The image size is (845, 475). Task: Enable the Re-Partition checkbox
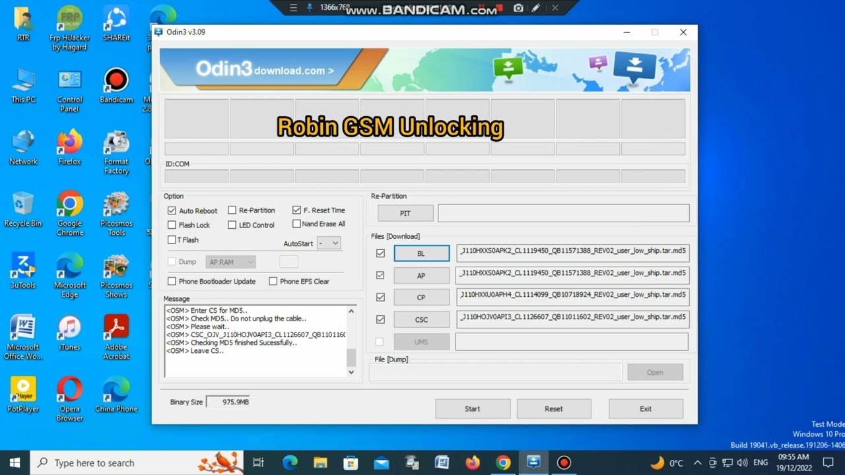tap(232, 210)
